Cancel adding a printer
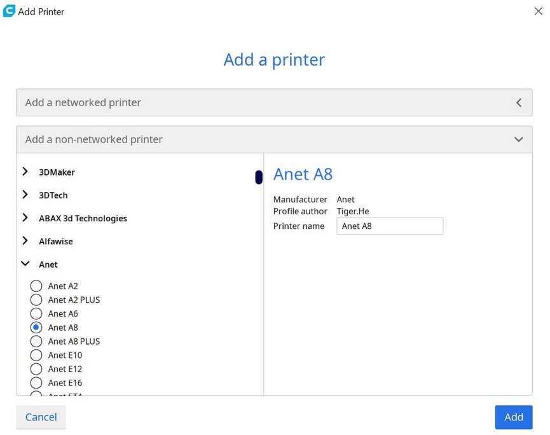 click(x=41, y=417)
